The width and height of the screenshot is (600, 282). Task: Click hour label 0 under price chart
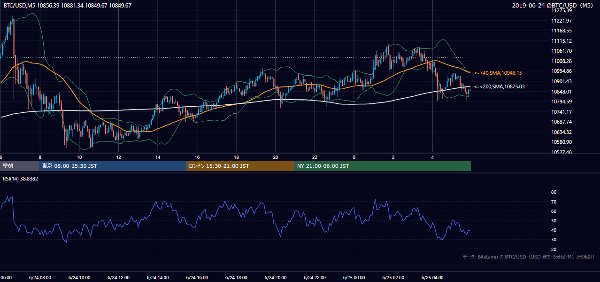coord(354,157)
